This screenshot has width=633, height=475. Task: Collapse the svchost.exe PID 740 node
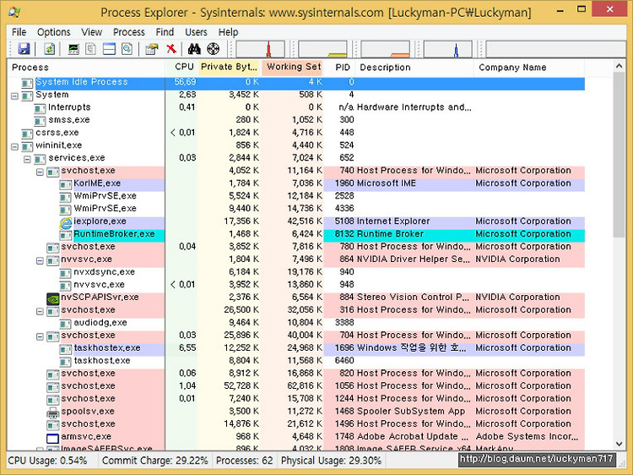click(40, 172)
